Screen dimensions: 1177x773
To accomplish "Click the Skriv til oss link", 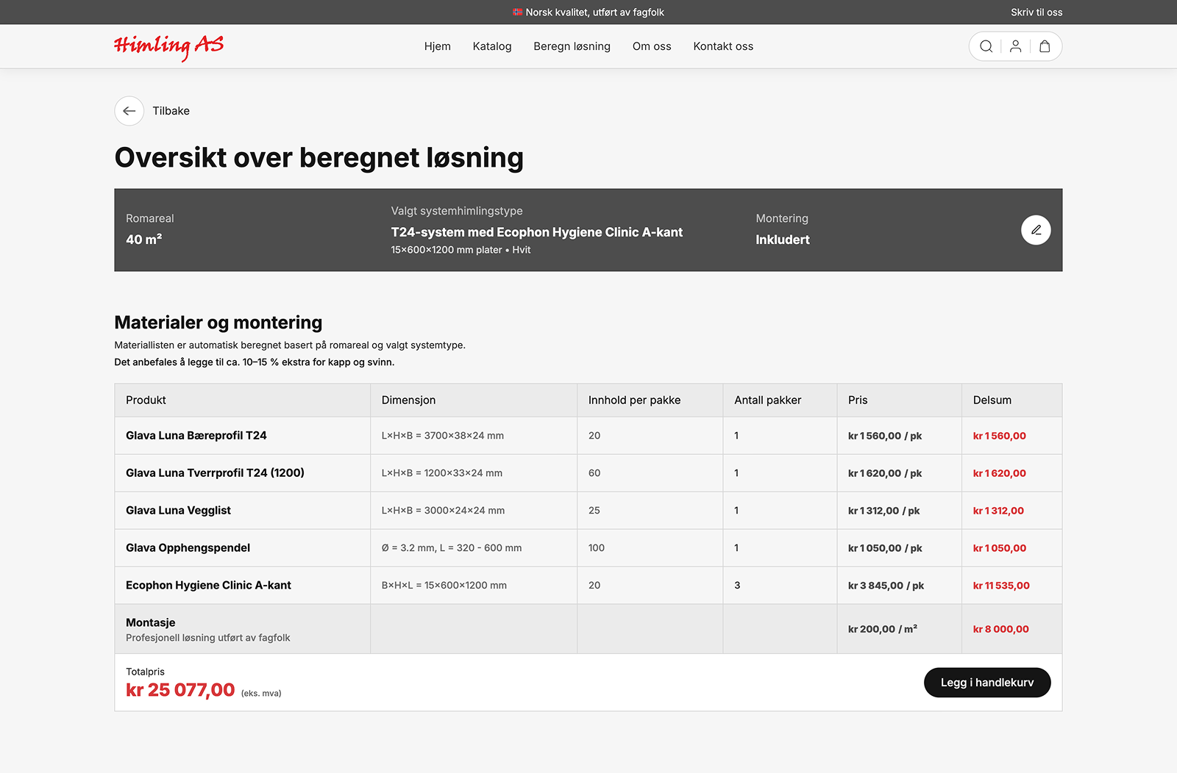I will 1036,12.
